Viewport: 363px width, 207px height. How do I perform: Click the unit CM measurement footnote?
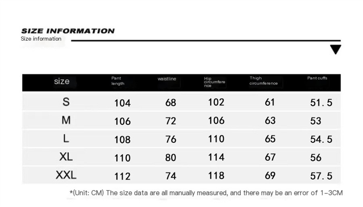(x=206, y=193)
